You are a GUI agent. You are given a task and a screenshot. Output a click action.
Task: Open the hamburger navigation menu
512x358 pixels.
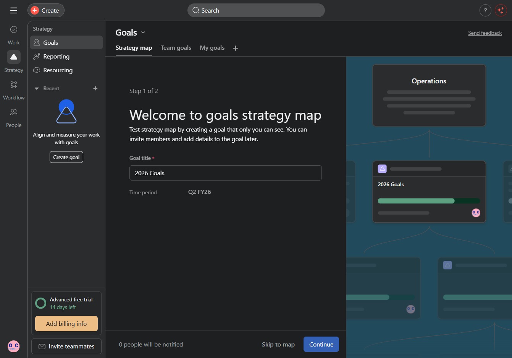[14, 10]
